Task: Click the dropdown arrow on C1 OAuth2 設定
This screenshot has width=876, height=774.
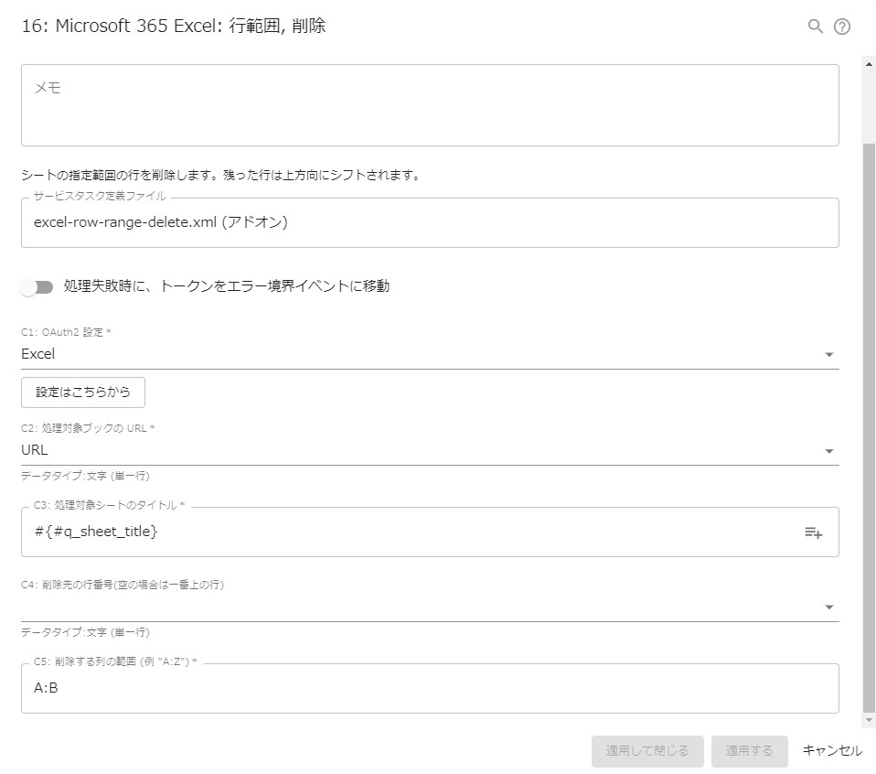Action: (829, 354)
